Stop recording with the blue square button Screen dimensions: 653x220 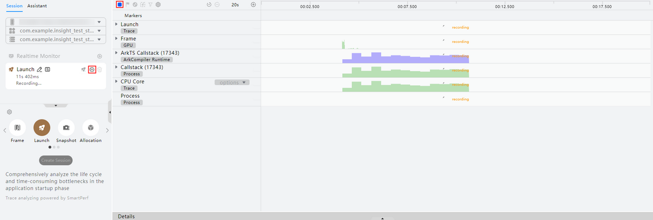120,4
